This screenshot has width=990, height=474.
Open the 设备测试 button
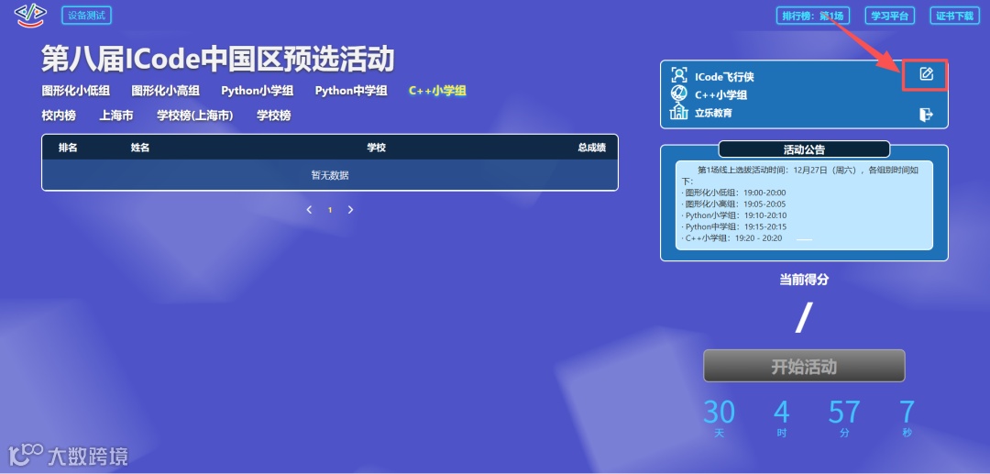86,16
